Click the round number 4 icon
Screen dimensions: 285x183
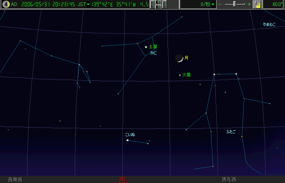[6, 4]
